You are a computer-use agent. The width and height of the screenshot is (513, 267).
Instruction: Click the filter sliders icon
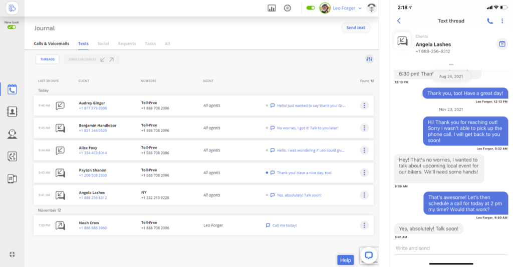point(369,59)
